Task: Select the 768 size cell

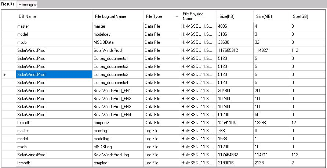Action: pos(235,131)
